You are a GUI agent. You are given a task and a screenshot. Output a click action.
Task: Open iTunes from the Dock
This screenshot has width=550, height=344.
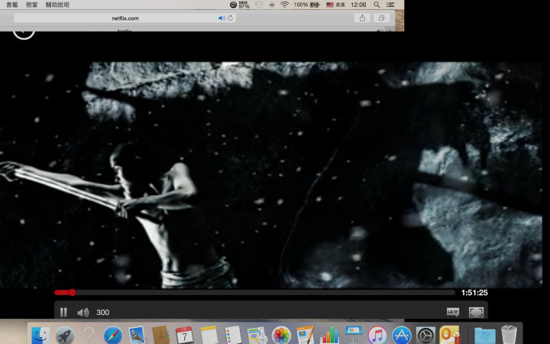click(x=377, y=336)
